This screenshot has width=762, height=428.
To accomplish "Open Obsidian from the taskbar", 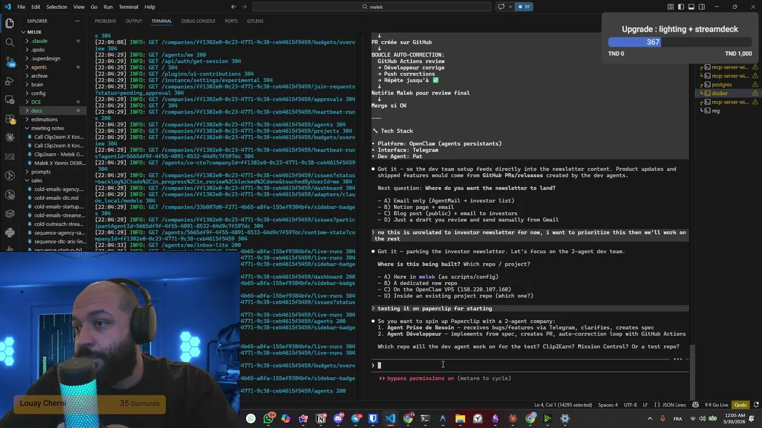I will (495, 418).
